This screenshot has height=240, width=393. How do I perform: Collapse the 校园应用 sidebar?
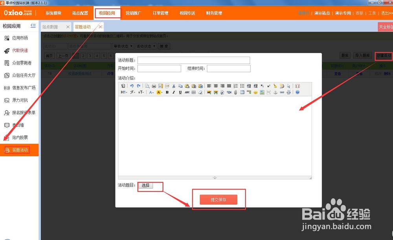tap(33, 26)
